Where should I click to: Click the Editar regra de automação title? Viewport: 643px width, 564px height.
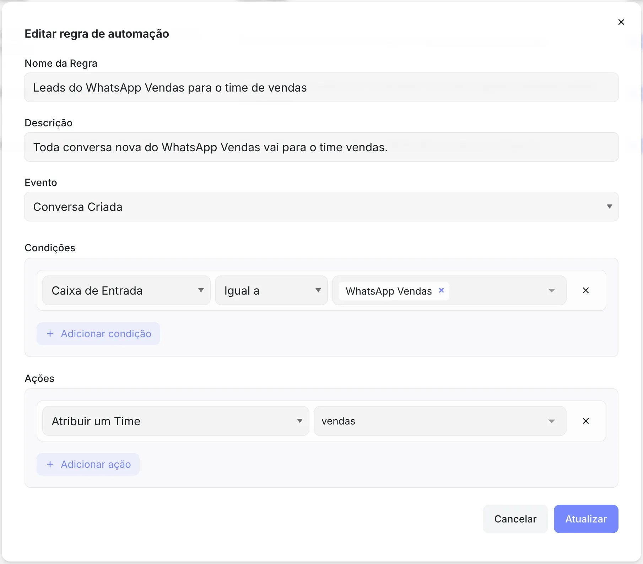point(97,34)
